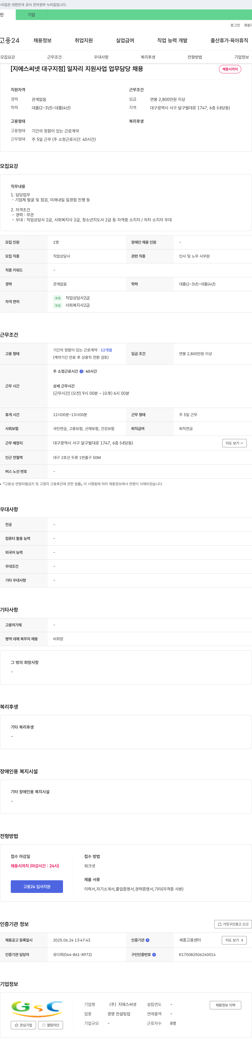Open 지도 보기 for 세종고용센터
252x1038 pixels.
(234, 940)
